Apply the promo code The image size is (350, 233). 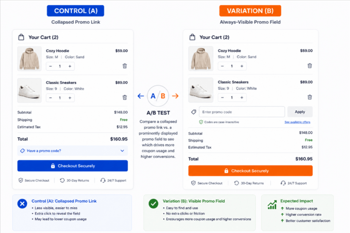point(300,112)
